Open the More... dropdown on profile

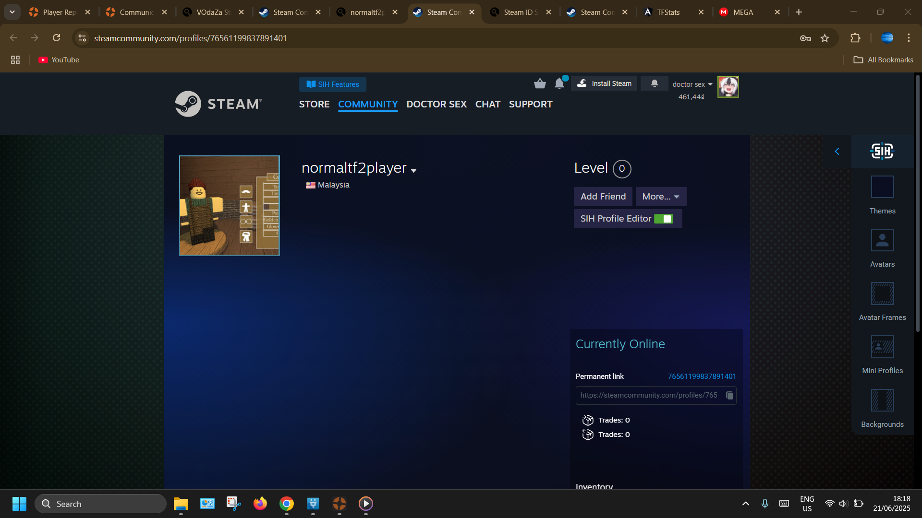[x=661, y=197]
